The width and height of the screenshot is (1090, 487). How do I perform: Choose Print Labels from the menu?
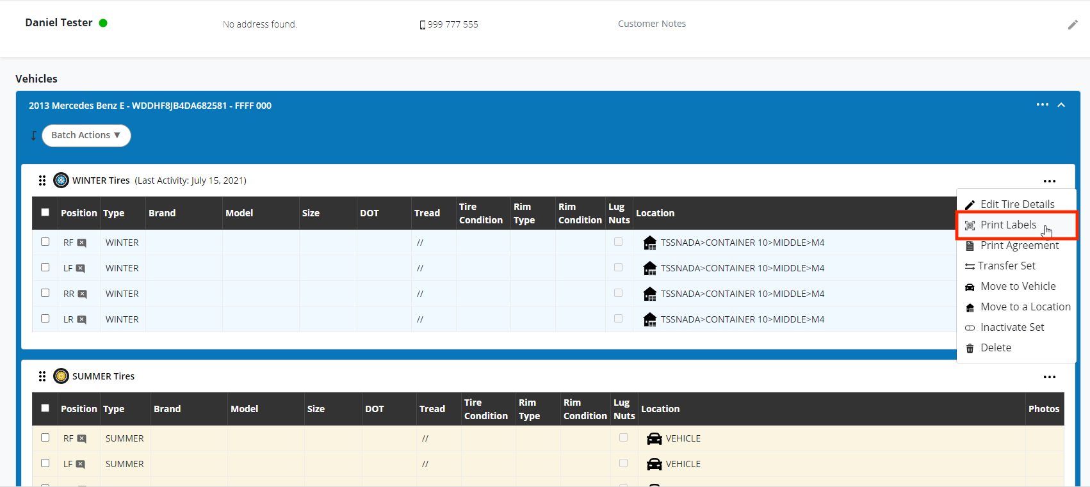point(1016,225)
